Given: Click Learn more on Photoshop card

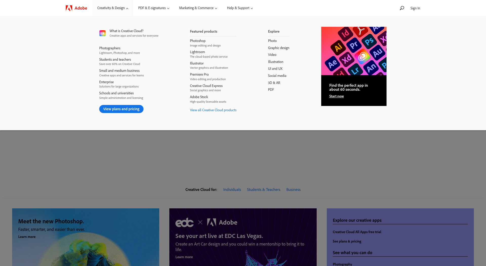Looking at the screenshot, I should pos(27,237).
